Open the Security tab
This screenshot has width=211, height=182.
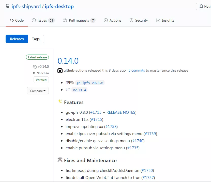[139, 20]
